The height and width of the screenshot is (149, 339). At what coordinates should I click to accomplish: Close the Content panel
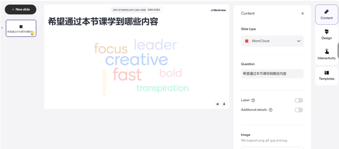click(303, 14)
